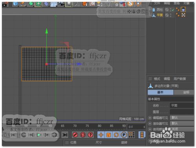Screen dimensions: 196x148
Task: Toggle visibility dots of 圆柱 object
Action: coord(170,10)
